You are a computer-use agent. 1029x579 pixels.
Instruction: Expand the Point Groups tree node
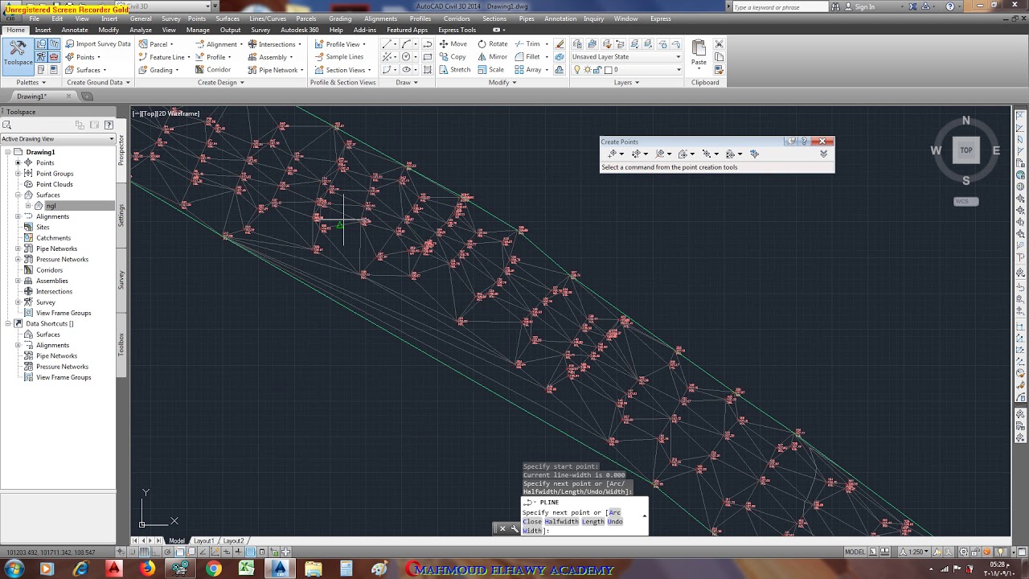(x=18, y=174)
